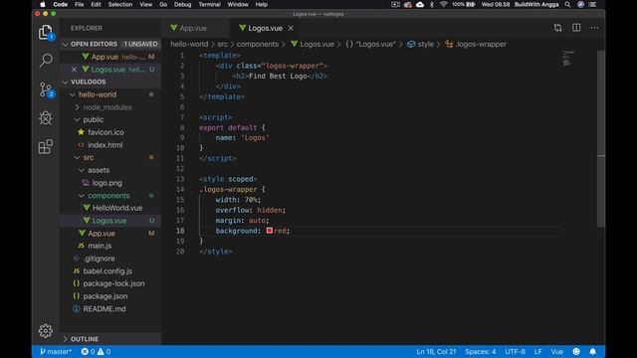Close Logos.vue in Open Editors list

coord(74,70)
